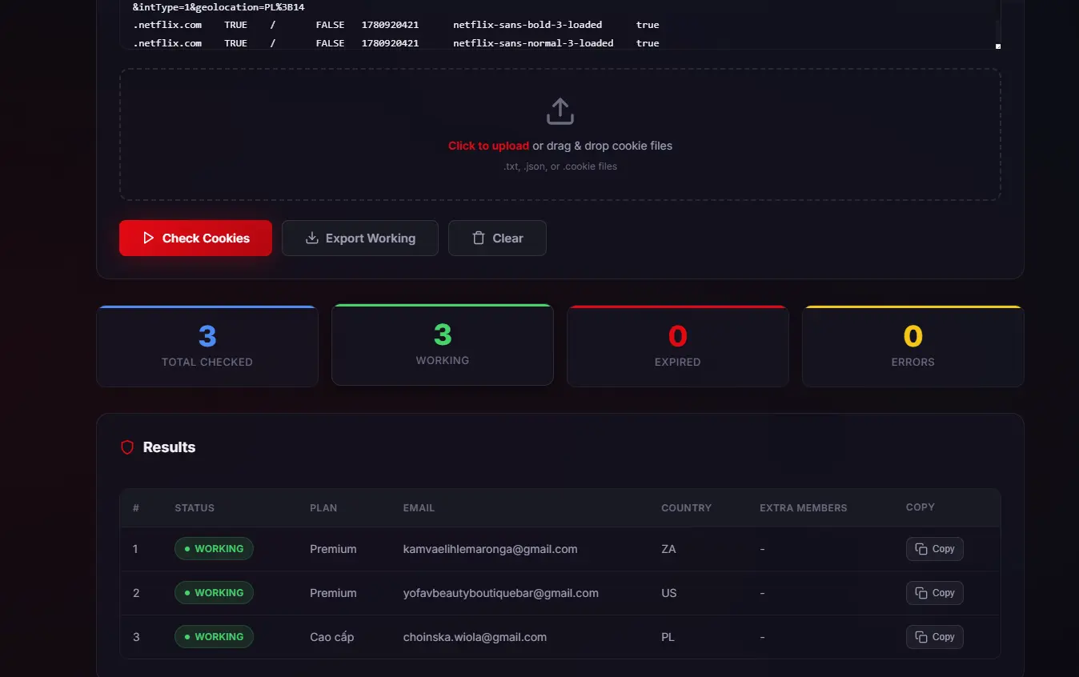Click the textarea scrollbar thumb
The width and height of the screenshot is (1079, 677).
pos(997,30)
